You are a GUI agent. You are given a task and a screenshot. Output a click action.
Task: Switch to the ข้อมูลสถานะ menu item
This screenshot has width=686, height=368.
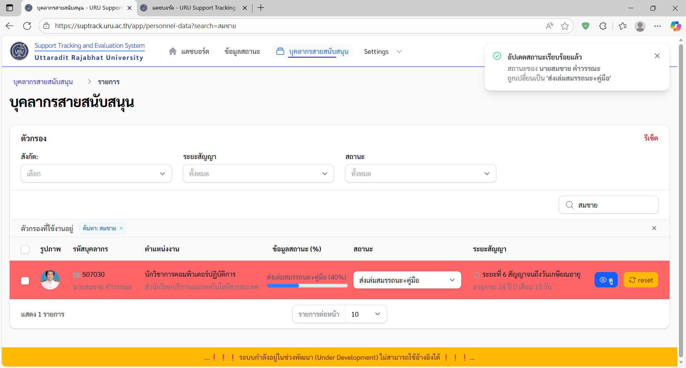tap(242, 51)
